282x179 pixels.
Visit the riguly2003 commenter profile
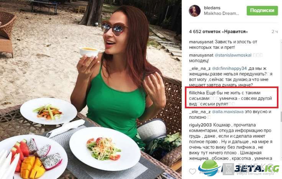[x=201, y=125]
